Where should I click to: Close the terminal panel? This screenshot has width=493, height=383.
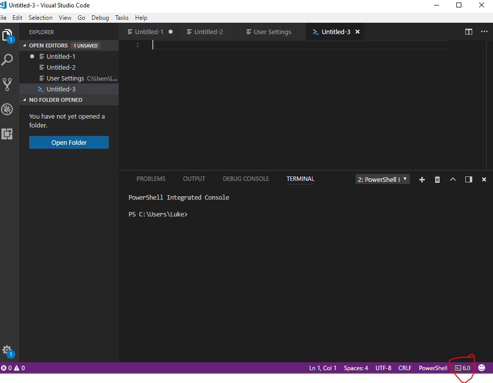(484, 179)
